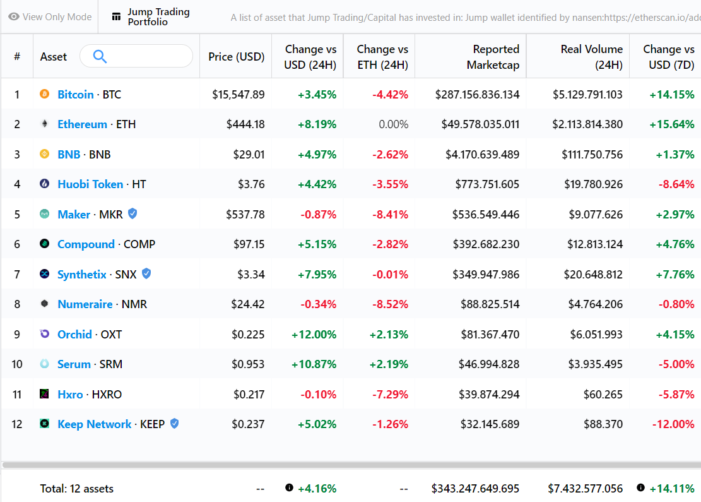Click the View Only Mode label

pos(57,17)
